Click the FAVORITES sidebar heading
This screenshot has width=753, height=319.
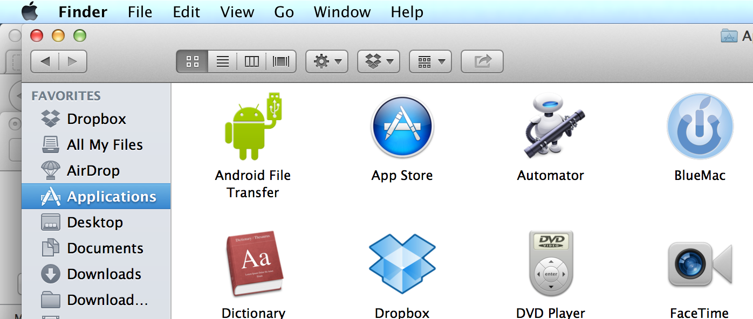tap(66, 96)
